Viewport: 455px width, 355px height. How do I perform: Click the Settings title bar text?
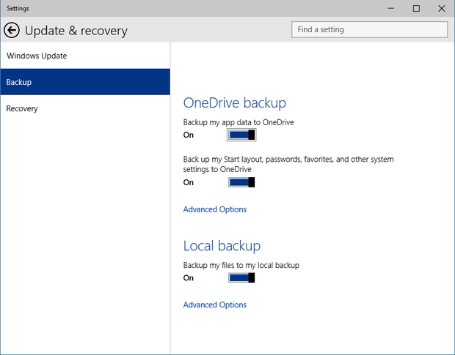tap(18, 9)
